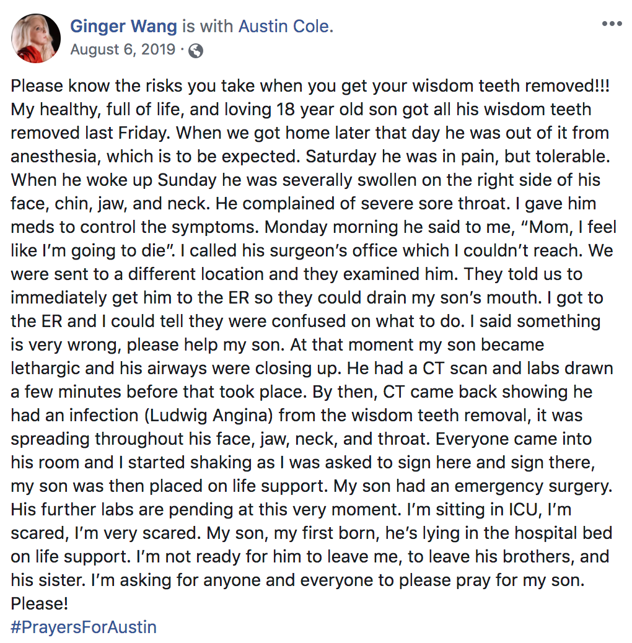Open the August 6, 2019 timestamp permalink
Screen dimensions: 632x643
[123, 50]
